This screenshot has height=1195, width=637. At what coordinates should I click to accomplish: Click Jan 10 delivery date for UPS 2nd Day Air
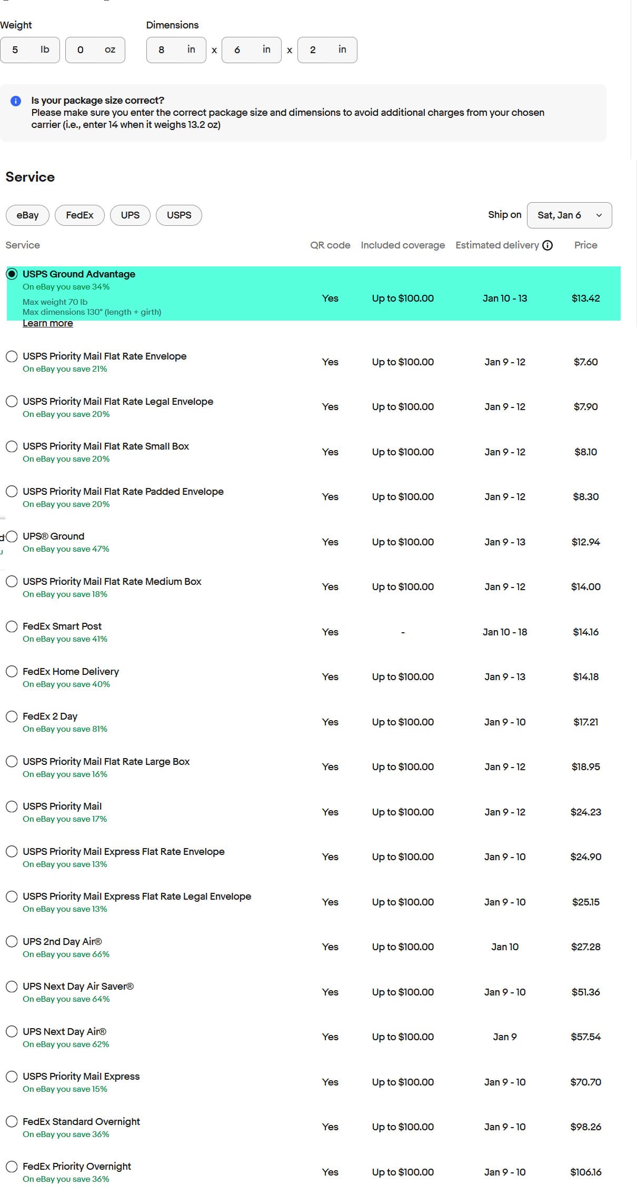pyautogui.click(x=505, y=947)
